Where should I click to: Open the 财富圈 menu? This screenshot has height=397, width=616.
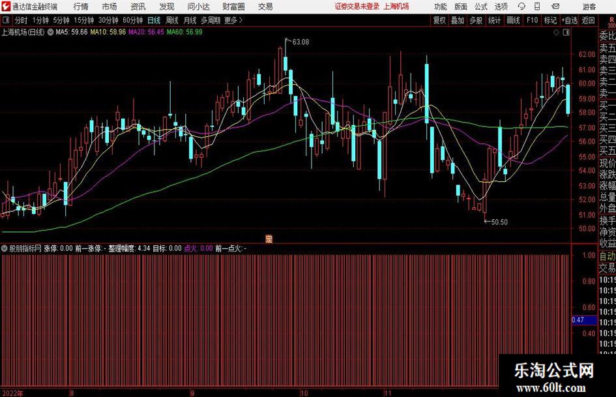pos(233,7)
